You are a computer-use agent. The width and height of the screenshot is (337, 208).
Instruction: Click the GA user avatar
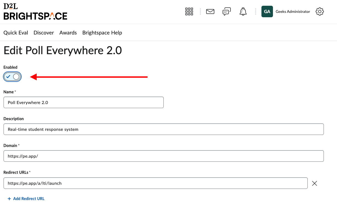pos(267,11)
